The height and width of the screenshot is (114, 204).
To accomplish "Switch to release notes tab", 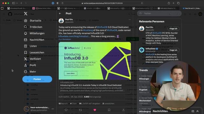I will [42, 8].
